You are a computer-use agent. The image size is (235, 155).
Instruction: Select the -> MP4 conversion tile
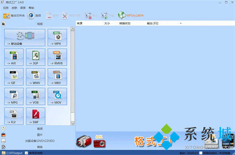pos(57,37)
